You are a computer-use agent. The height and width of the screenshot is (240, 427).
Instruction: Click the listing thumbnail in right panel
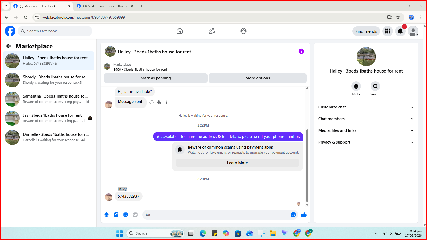(x=366, y=57)
